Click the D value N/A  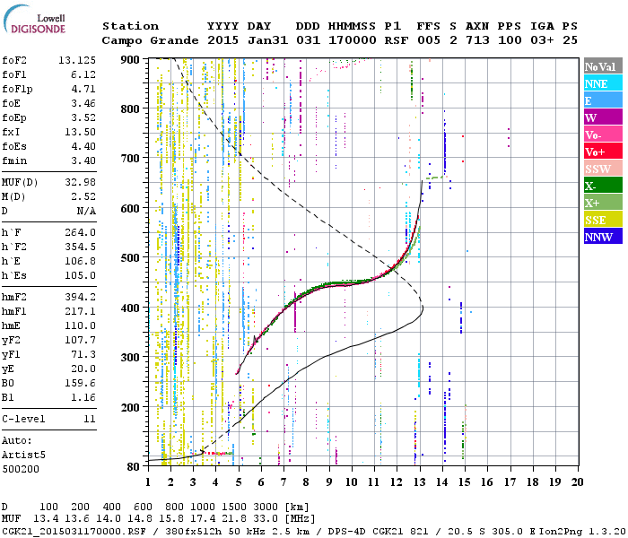(x=86, y=212)
